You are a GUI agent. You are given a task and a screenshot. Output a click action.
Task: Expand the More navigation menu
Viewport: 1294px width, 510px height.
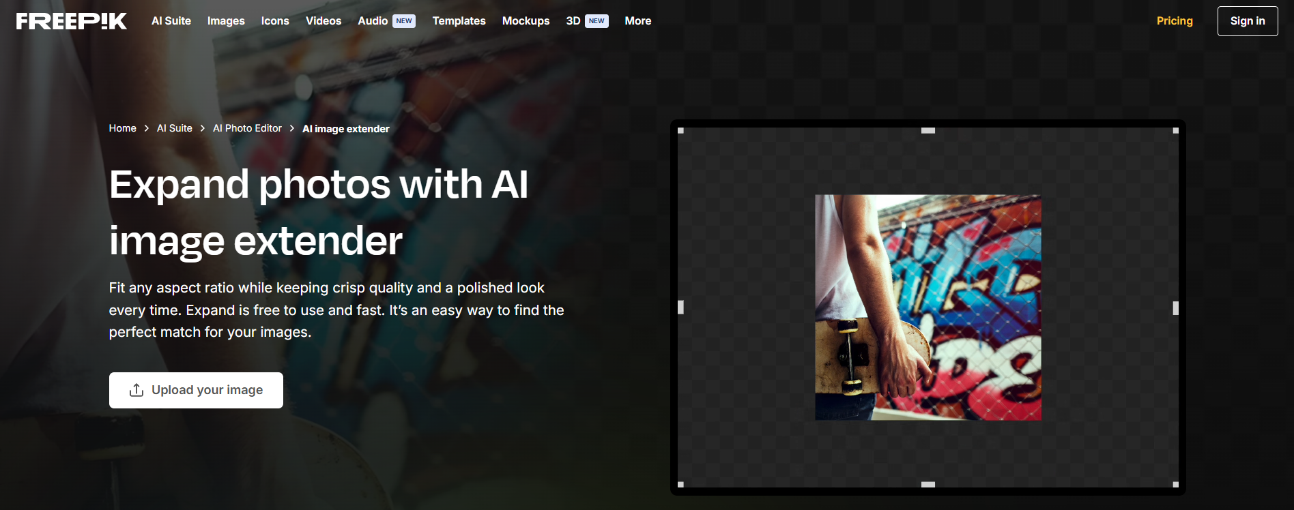637,21
